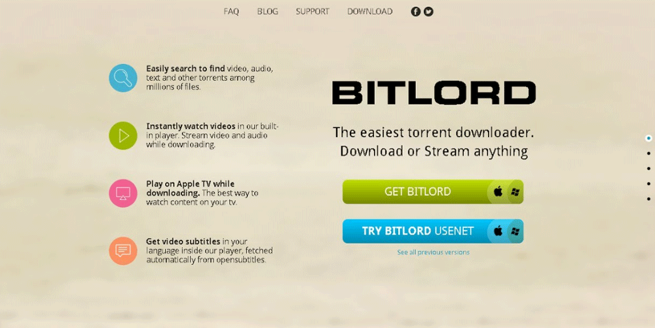This screenshot has width=655, height=328.
Task: Open the BLOG menu item
Action: pos(267,12)
